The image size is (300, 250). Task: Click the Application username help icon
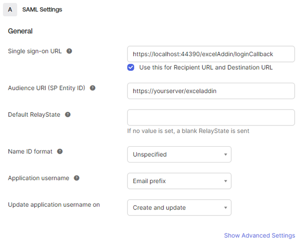point(77,178)
